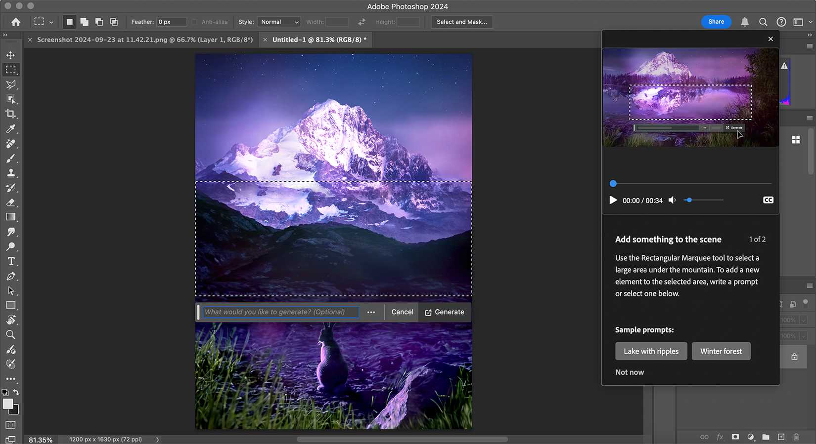The image size is (816, 444).
Task: Open the Style dropdown set to Normal
Action: coord(279,22)
